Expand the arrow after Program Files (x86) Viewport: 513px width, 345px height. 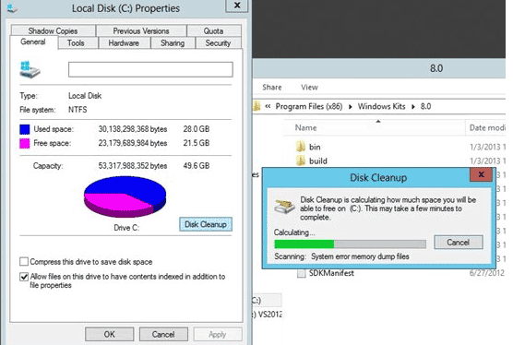[x=350, y=107]
